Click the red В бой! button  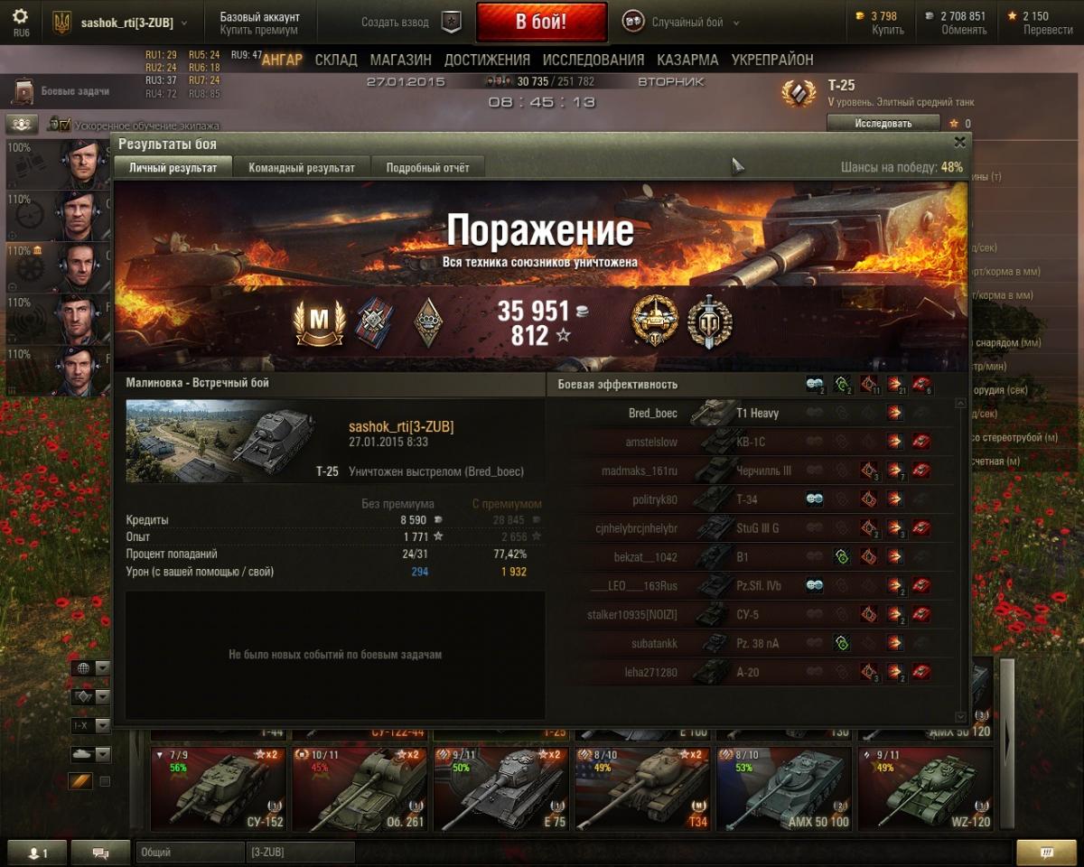point(542,22)
